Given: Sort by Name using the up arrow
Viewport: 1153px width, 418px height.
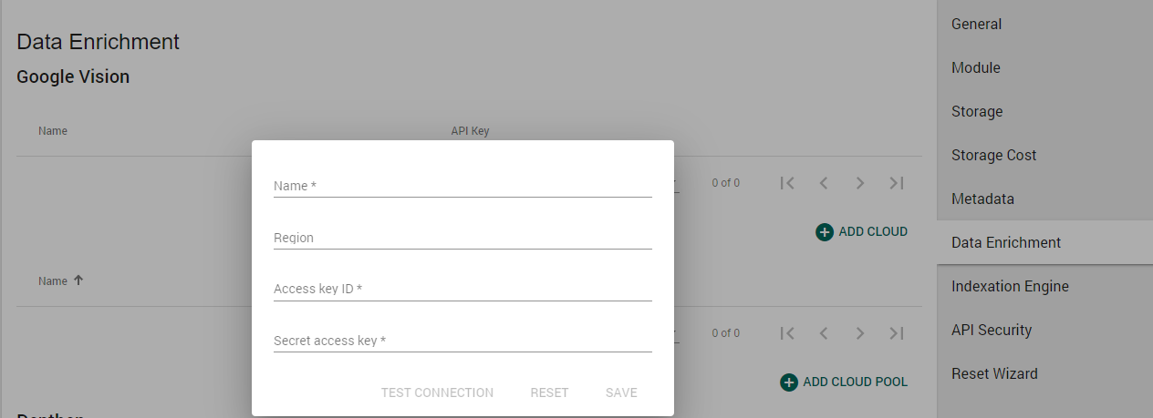Looking at the screenshot, I should click(x=78, y=280).
